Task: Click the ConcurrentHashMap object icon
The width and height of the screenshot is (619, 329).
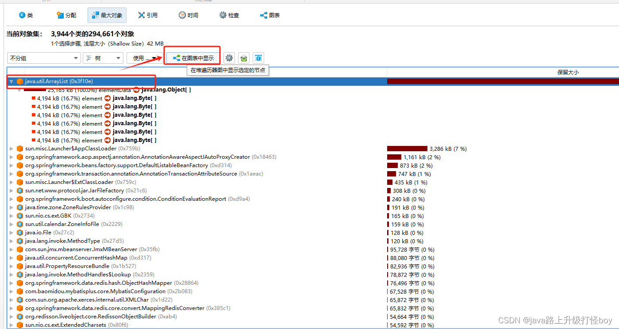Action: [x=20, y=258]
